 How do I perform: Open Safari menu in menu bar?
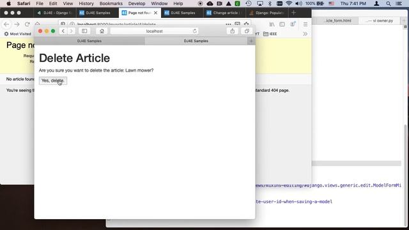24,3
